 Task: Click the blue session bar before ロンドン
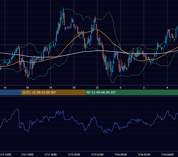[x=10, y=92]
